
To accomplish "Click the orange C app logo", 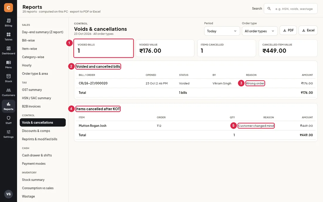I will (9, 8).
